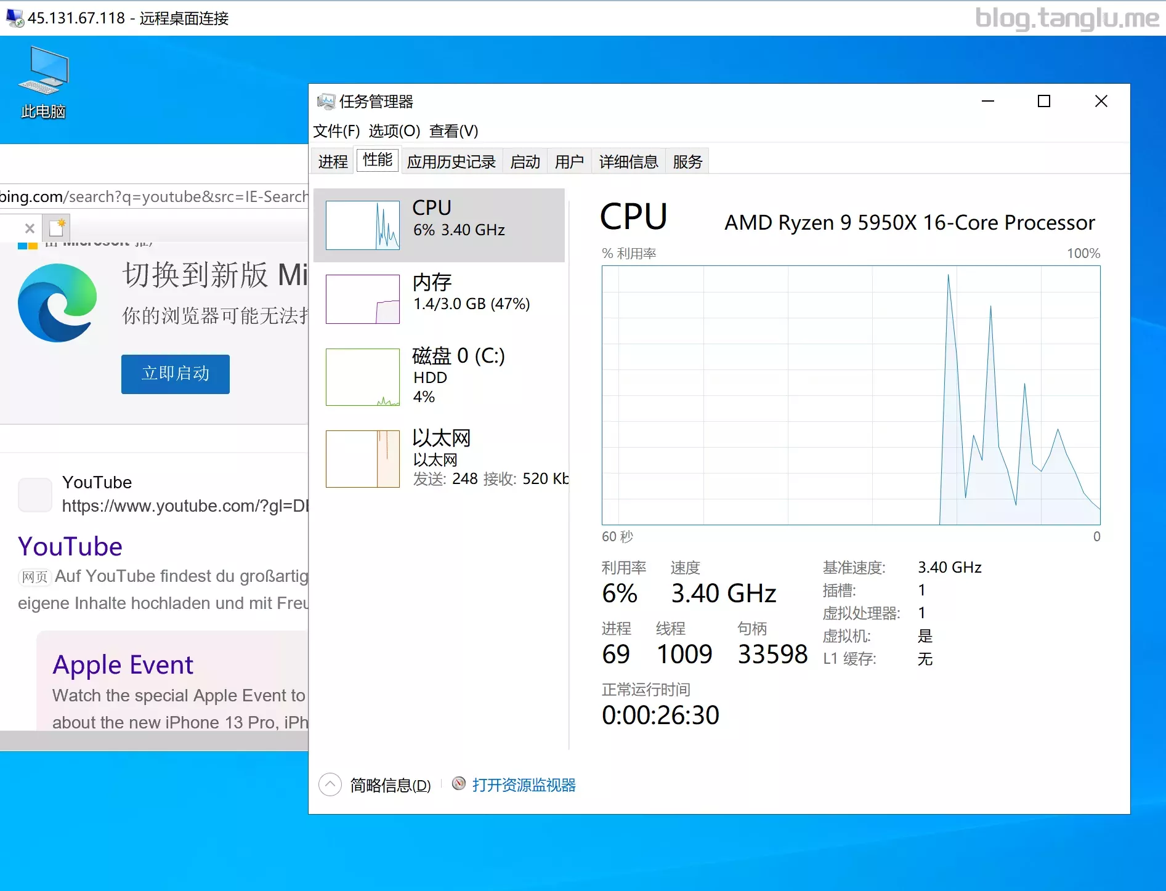
Task: Select the 以太网 mini graph thumbnail
Action: (x=362, y=459)
